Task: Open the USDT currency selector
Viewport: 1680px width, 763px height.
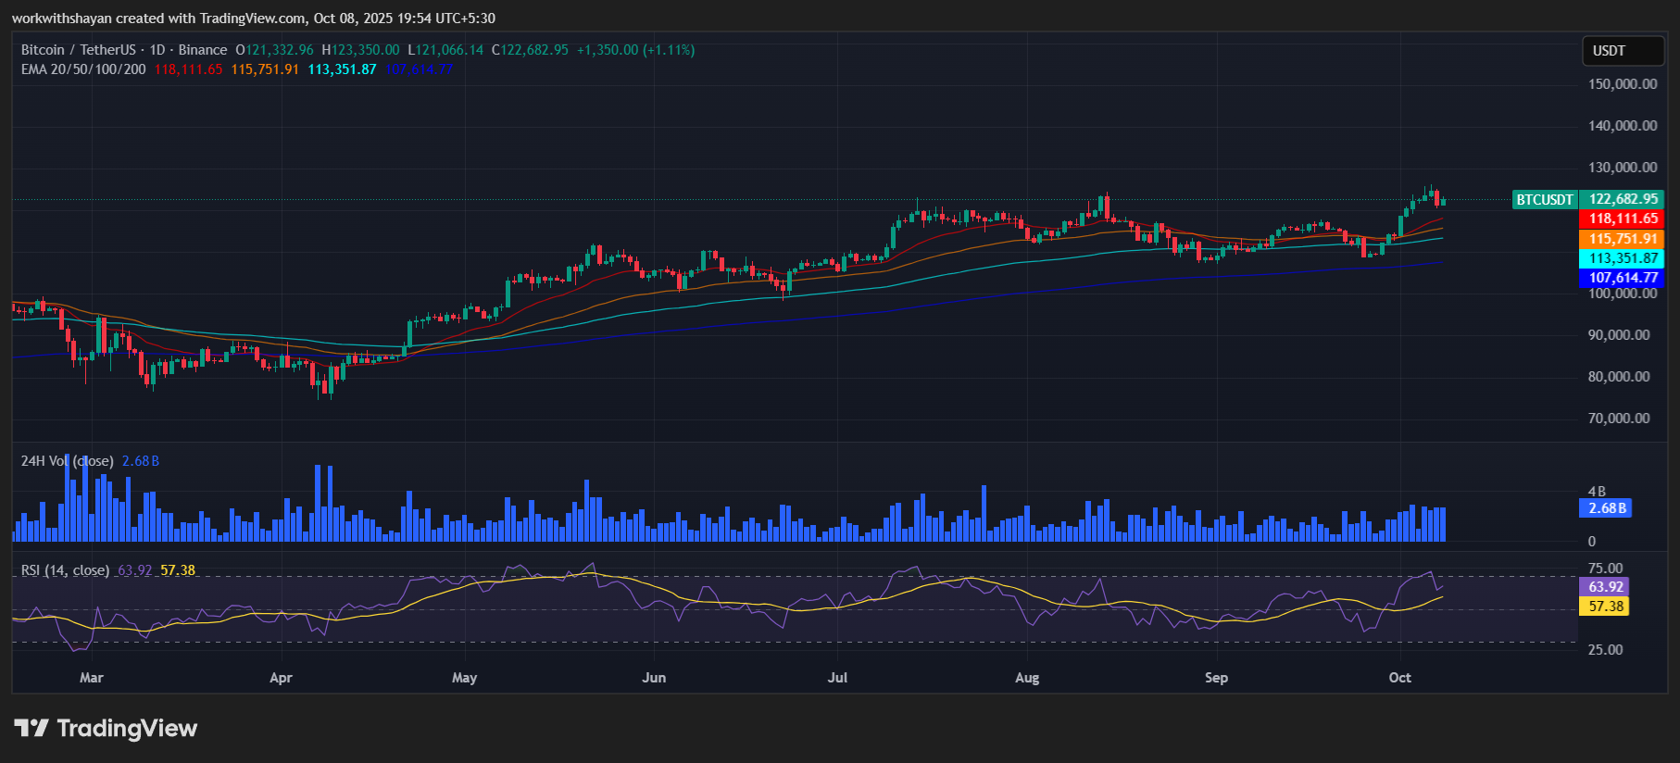Action: coord(1623,51)
